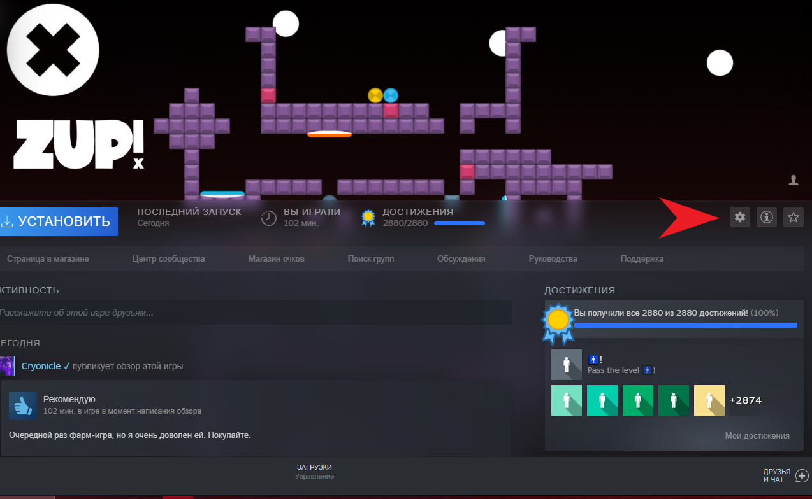Click the friends who play person icon

pyautogui.click(x=794, y=181)
